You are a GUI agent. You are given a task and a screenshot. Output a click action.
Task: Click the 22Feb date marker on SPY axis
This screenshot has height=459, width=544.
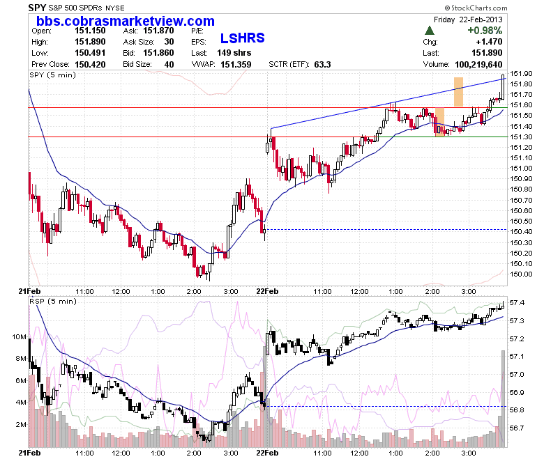point(267,291)
